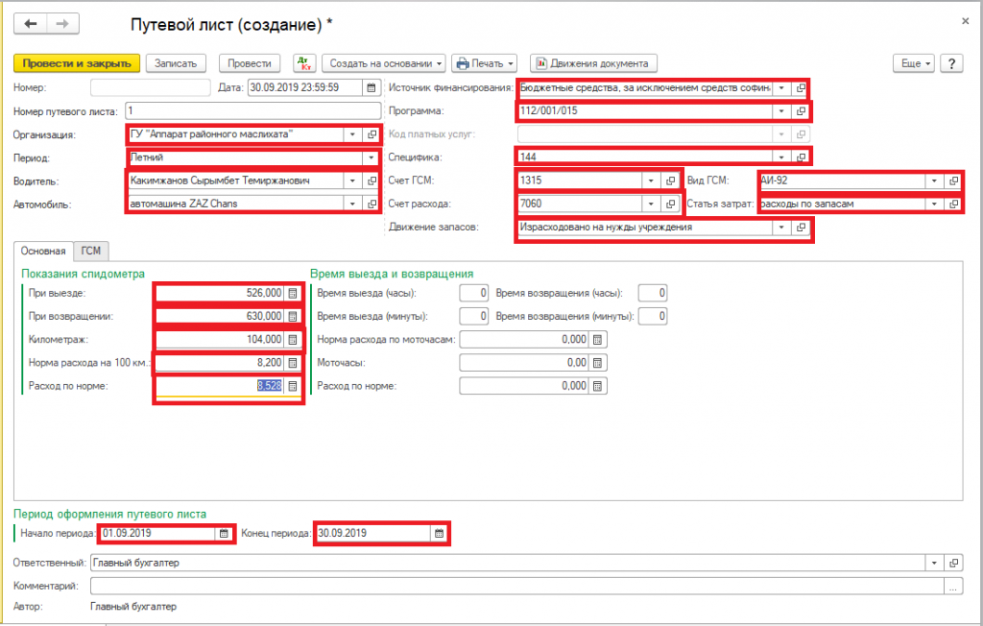Open calendar for Конец периода field
The image size is (983, 626).
pyautogui.click(x=439, y=534)
